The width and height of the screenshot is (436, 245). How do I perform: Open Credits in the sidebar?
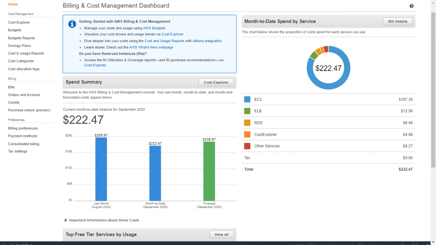coord(14,103)
